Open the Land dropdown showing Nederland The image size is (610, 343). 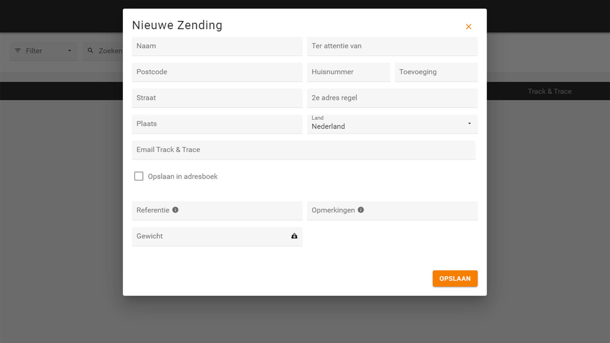392,124
